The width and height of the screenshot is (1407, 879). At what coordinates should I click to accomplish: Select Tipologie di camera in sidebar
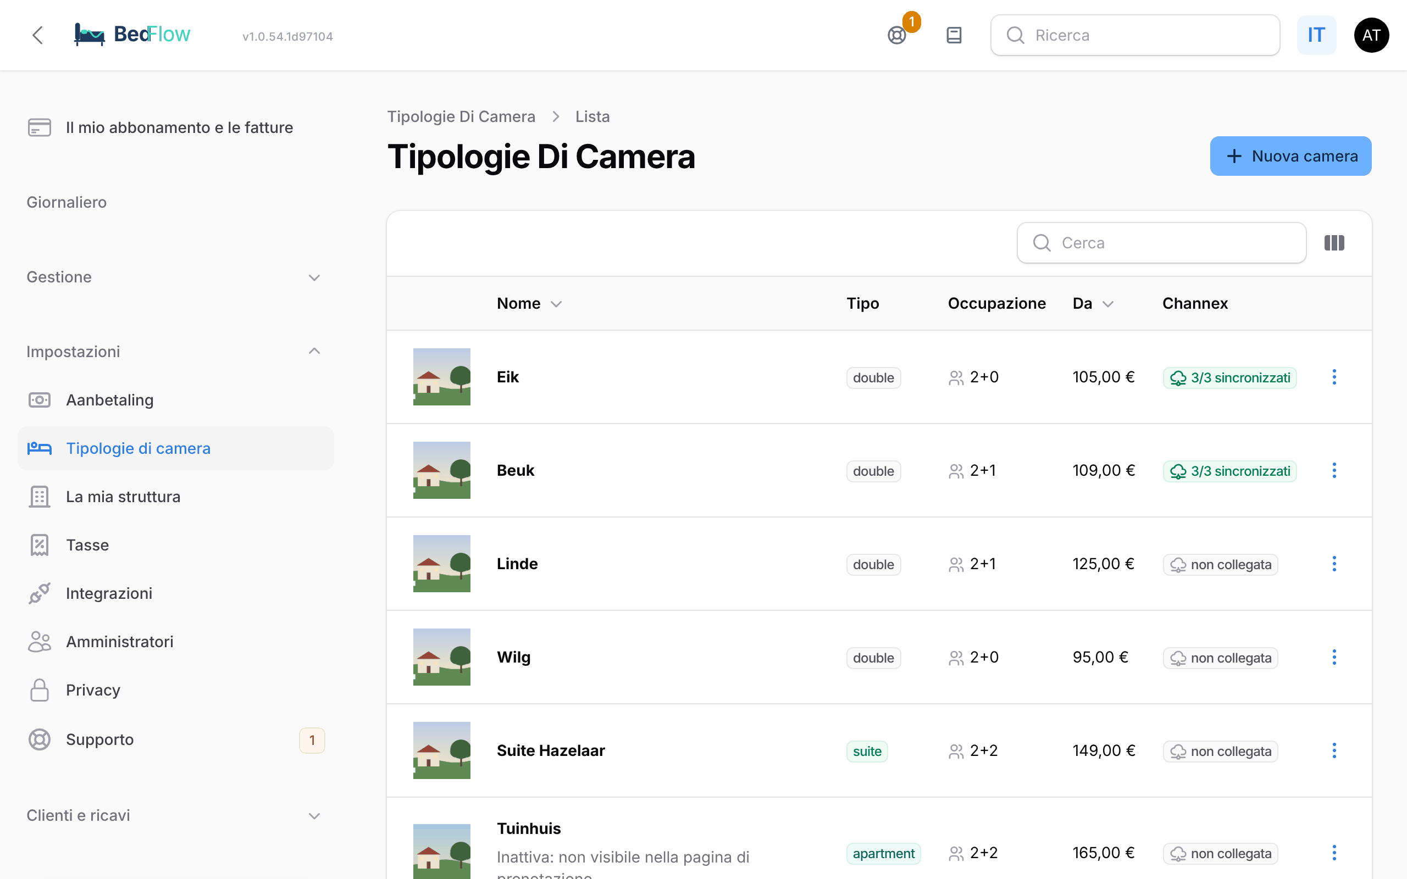point(175,448)
